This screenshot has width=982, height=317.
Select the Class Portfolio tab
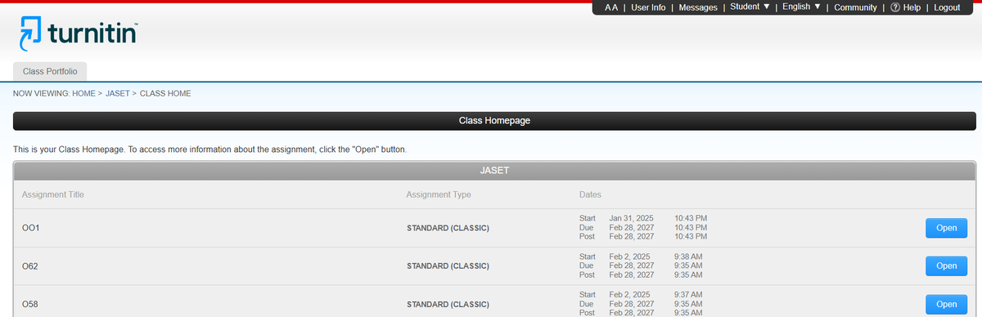click(50, 71)
